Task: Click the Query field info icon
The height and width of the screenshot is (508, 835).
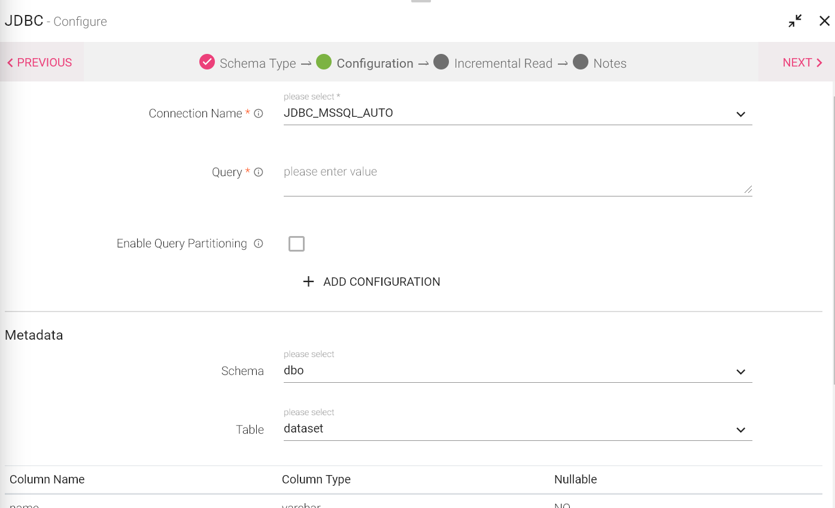Action: [259, 172]
